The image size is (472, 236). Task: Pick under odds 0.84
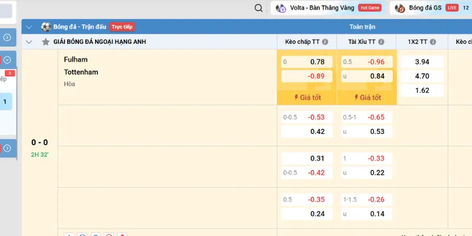click(366, 76)
